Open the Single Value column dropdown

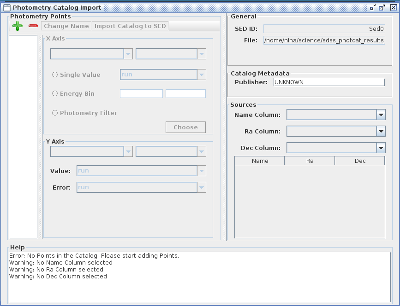click(x=163, y=75)
